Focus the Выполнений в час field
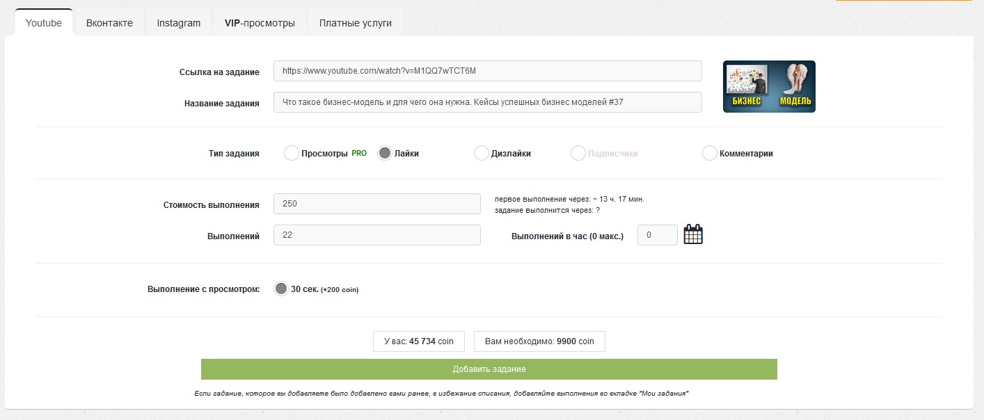Image resolution: width=984 pixels, height=420 pixels. pos(657,236)
